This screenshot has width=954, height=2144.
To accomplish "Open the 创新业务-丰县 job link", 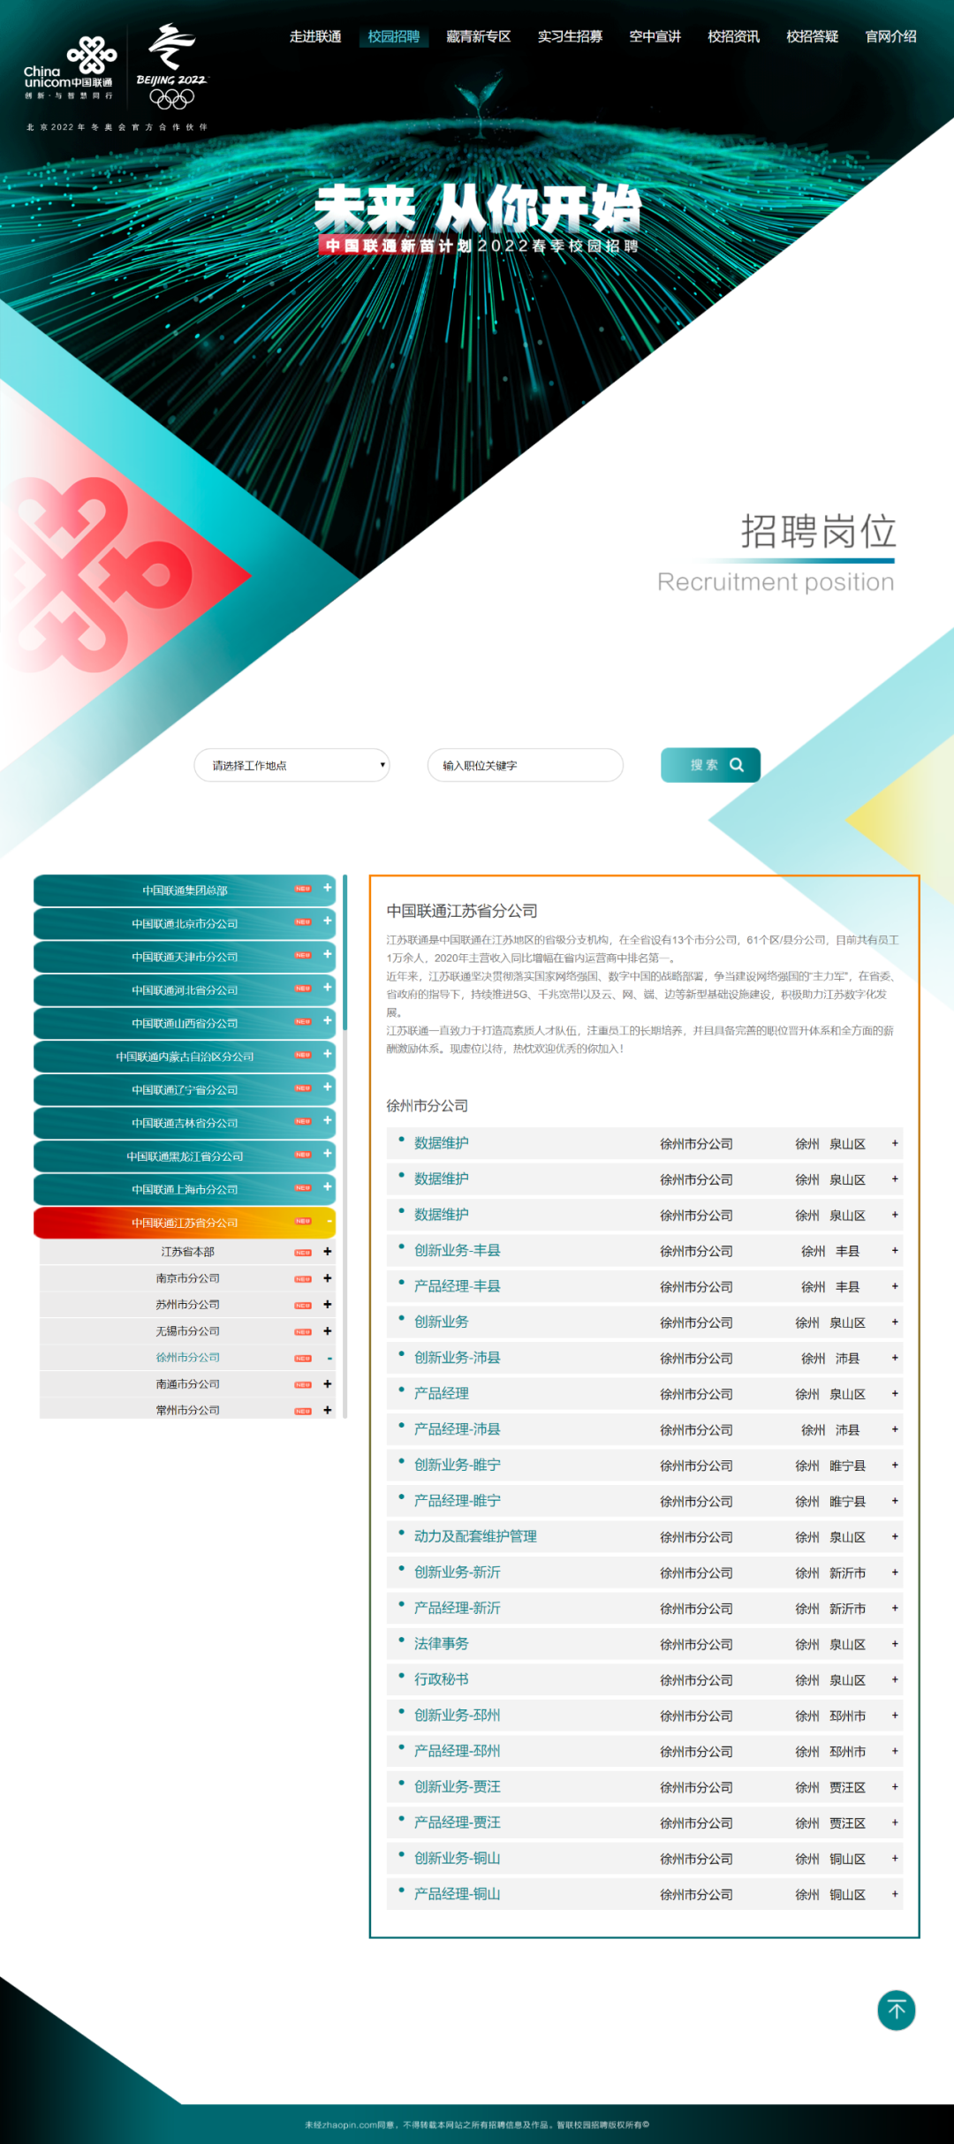I will pos(457,1250).
